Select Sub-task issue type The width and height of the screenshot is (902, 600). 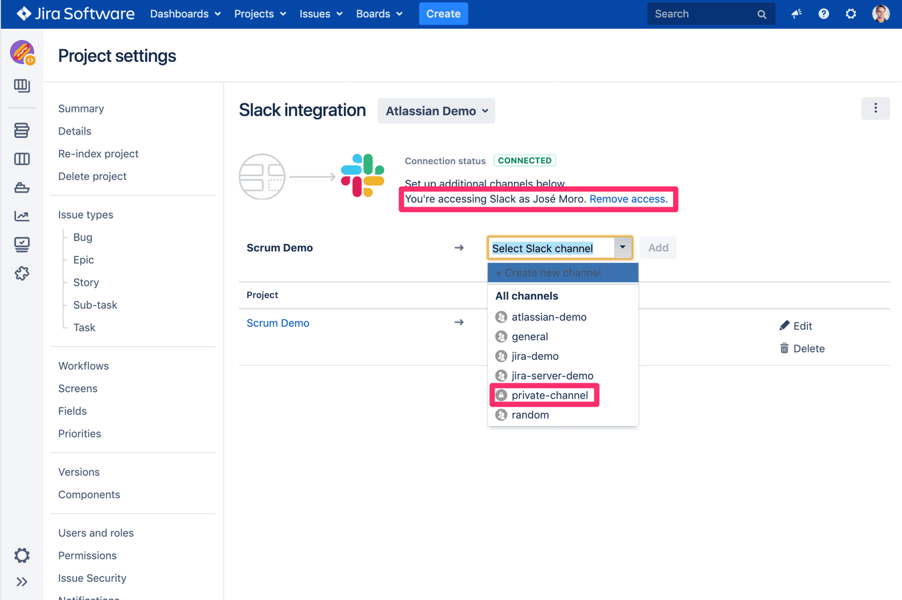coord(95,305)
